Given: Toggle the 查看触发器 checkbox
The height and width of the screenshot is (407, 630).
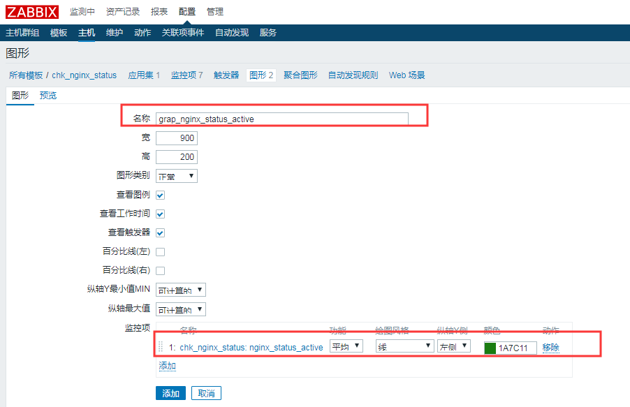Looking at the screenshot, I should coord(161,233).
